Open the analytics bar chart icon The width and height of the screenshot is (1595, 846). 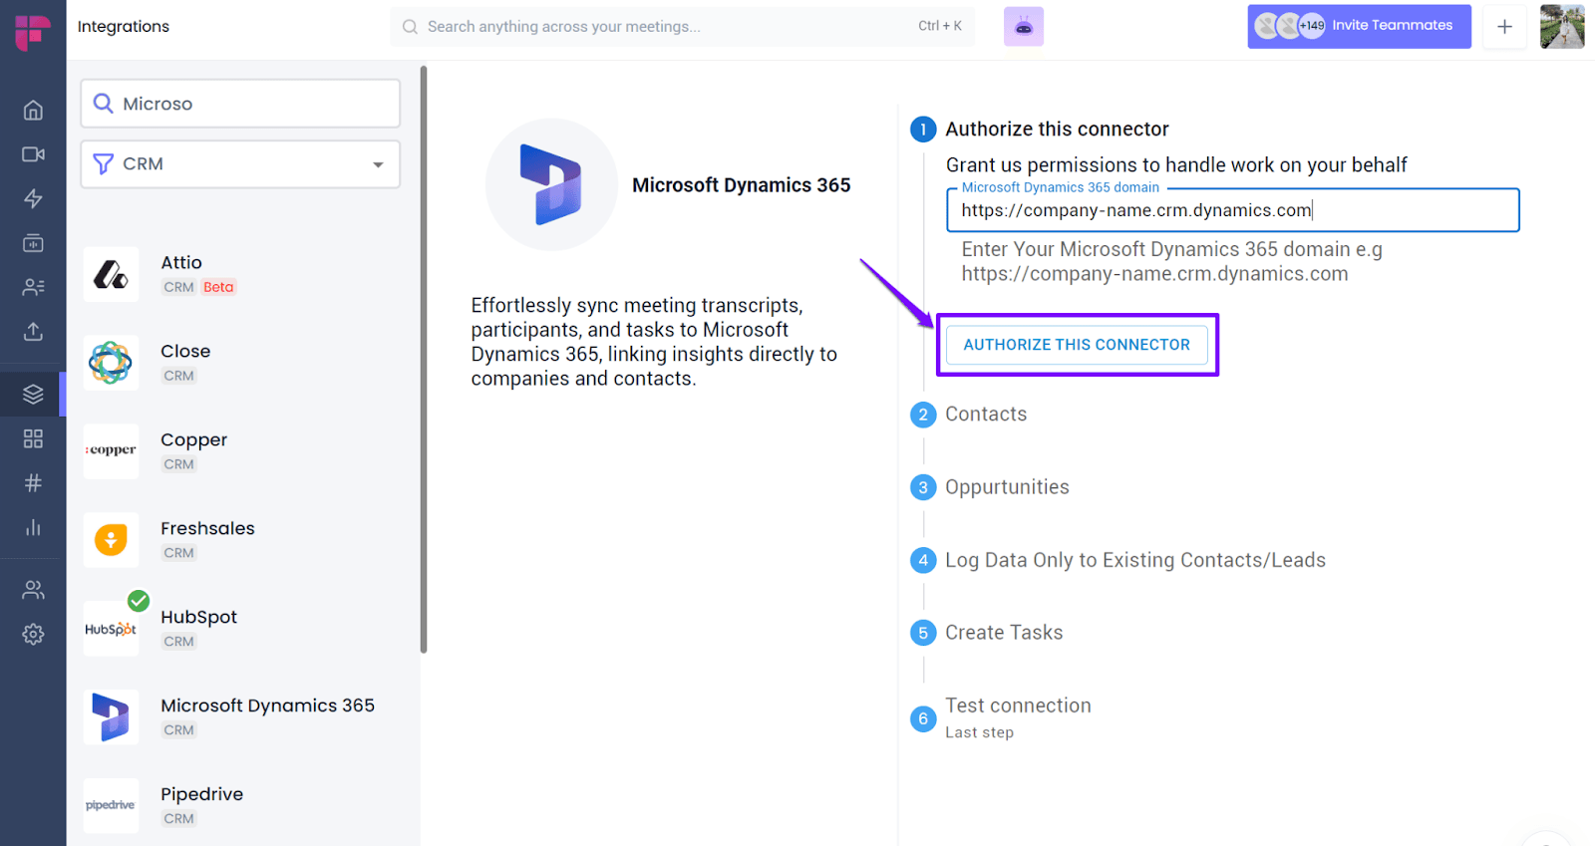(x=33, y=527)
